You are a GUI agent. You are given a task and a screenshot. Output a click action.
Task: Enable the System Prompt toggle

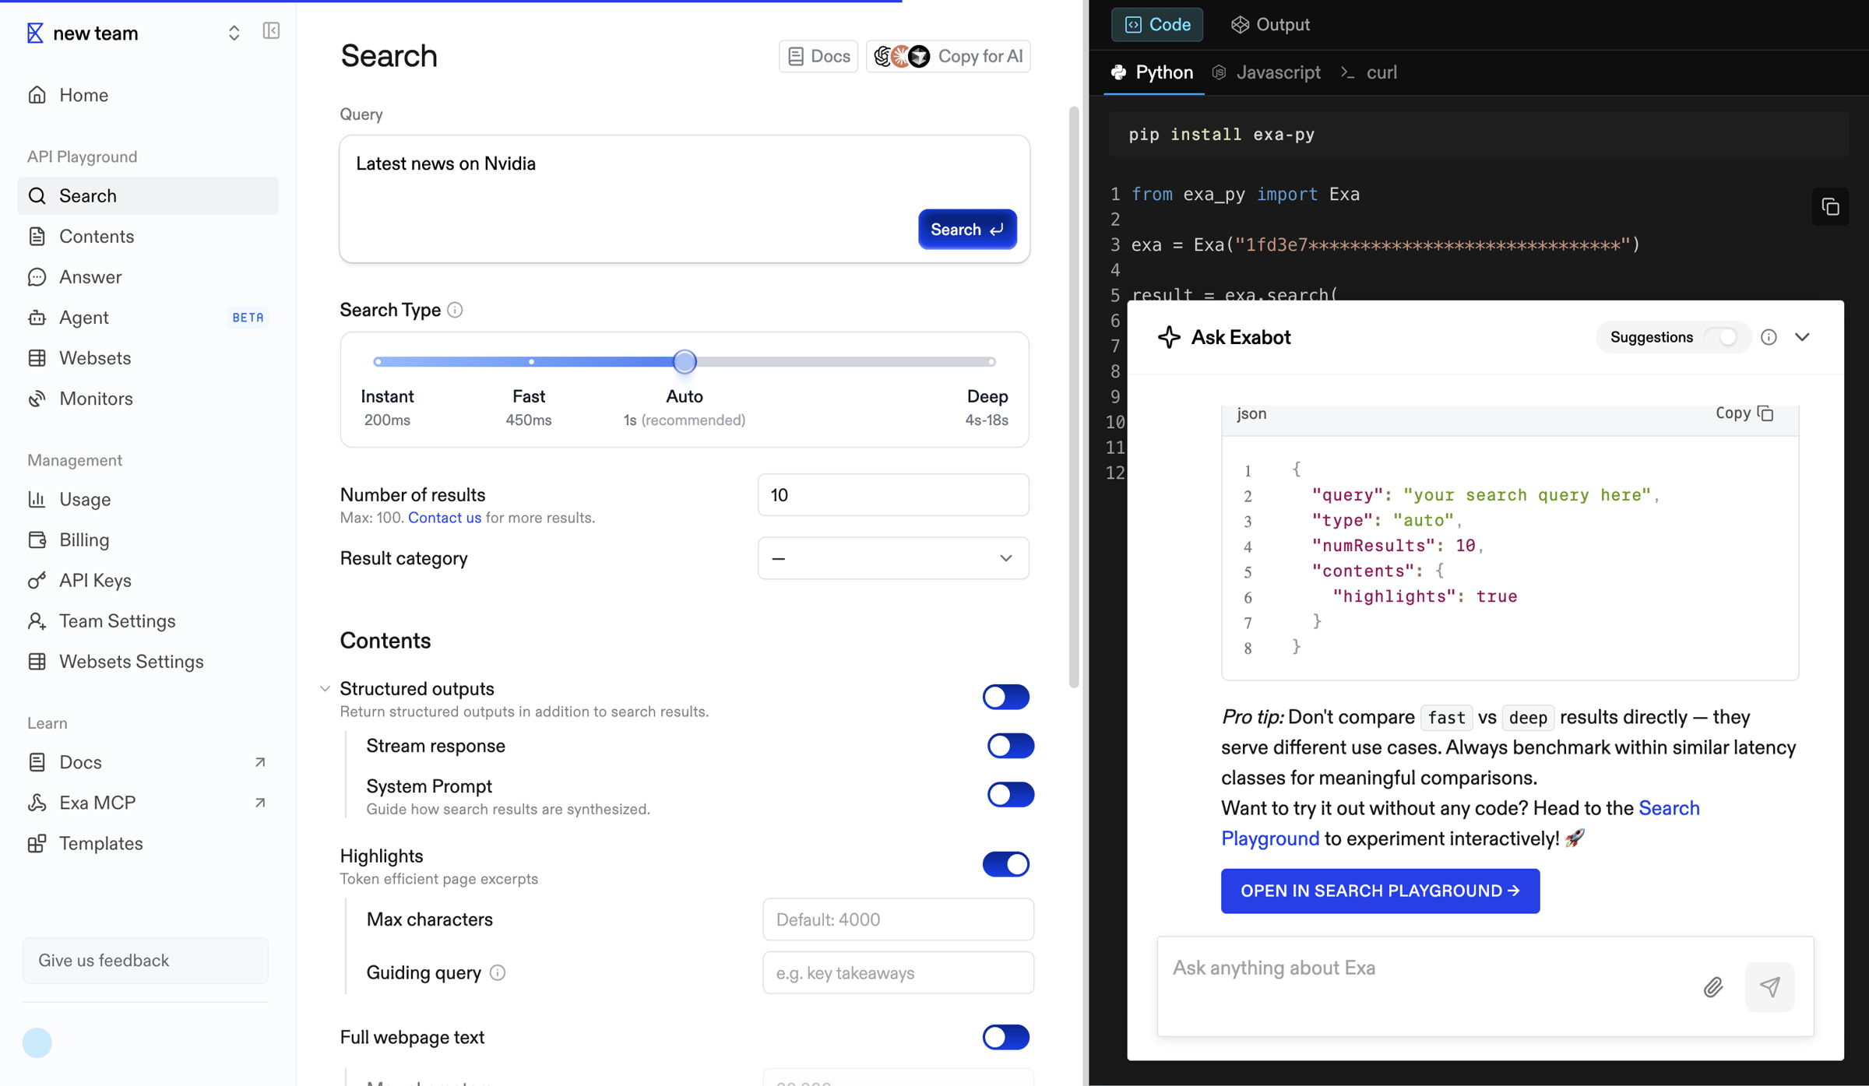point(1010,795)
